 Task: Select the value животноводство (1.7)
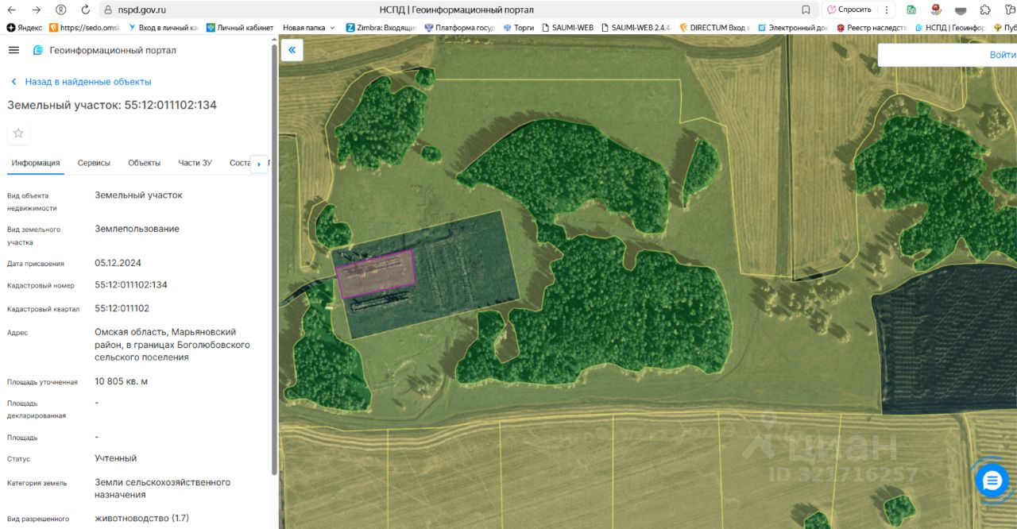coord(141,518)
